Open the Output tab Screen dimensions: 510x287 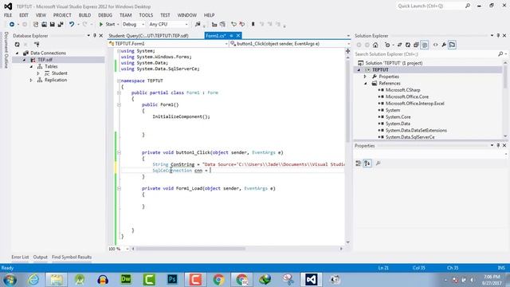click(41, 257)
